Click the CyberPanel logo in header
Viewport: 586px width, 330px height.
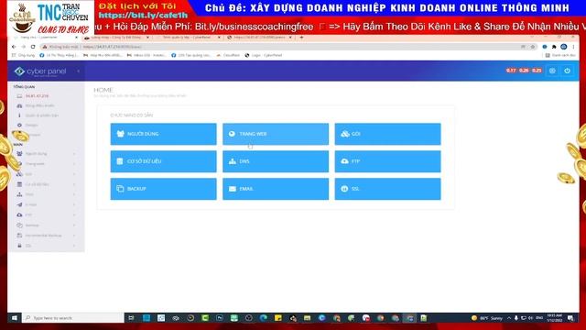pyautogui.click(x=40, y=71)
